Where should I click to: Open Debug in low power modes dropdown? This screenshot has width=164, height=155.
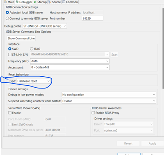click(109, 95)
